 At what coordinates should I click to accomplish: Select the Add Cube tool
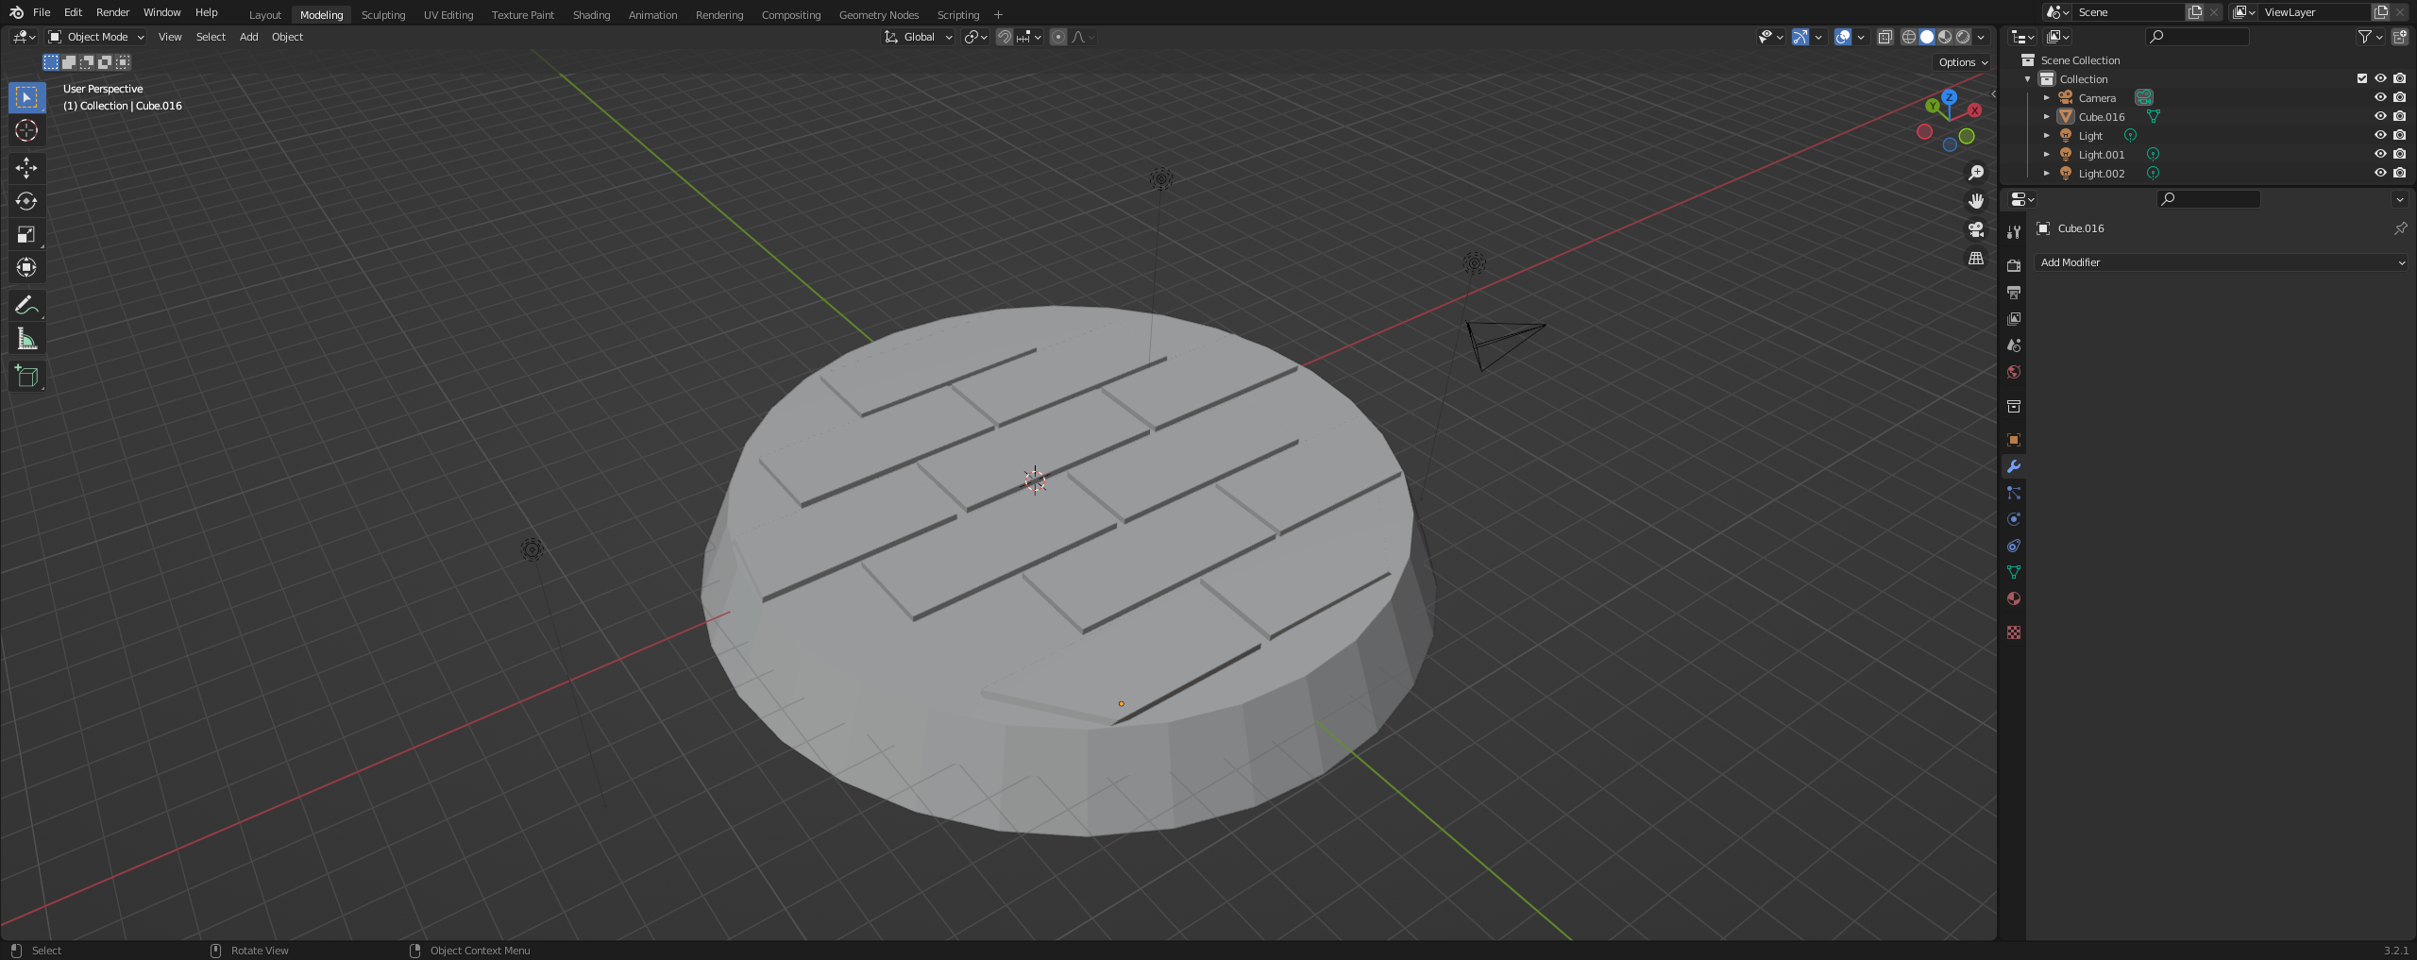(26, 376)
